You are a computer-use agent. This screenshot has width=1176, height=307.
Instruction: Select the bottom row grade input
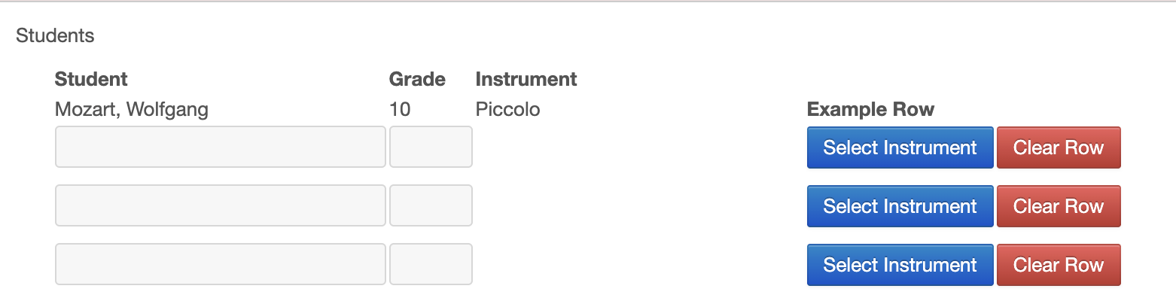pyautogui.click(x=431, y=264)
